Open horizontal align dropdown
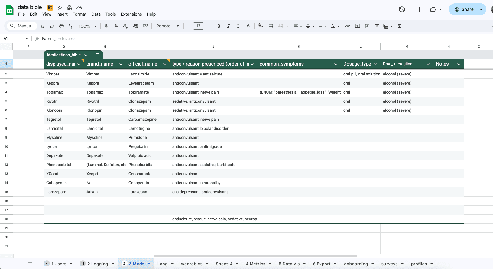Image resolution: width=493 pixels, height=269 pixels. click(x=298, y=26)
